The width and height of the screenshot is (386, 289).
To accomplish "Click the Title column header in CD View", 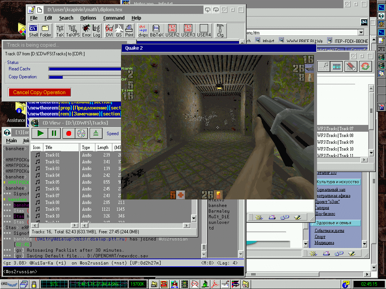I will click(x=61, y=148).
